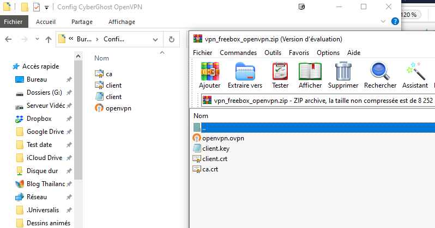
Task: Open recent locations dropdown arrow
Action: click(x=37, y=39)
